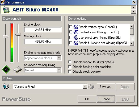Click the green GPU chip icon

[x=6, y=69]
